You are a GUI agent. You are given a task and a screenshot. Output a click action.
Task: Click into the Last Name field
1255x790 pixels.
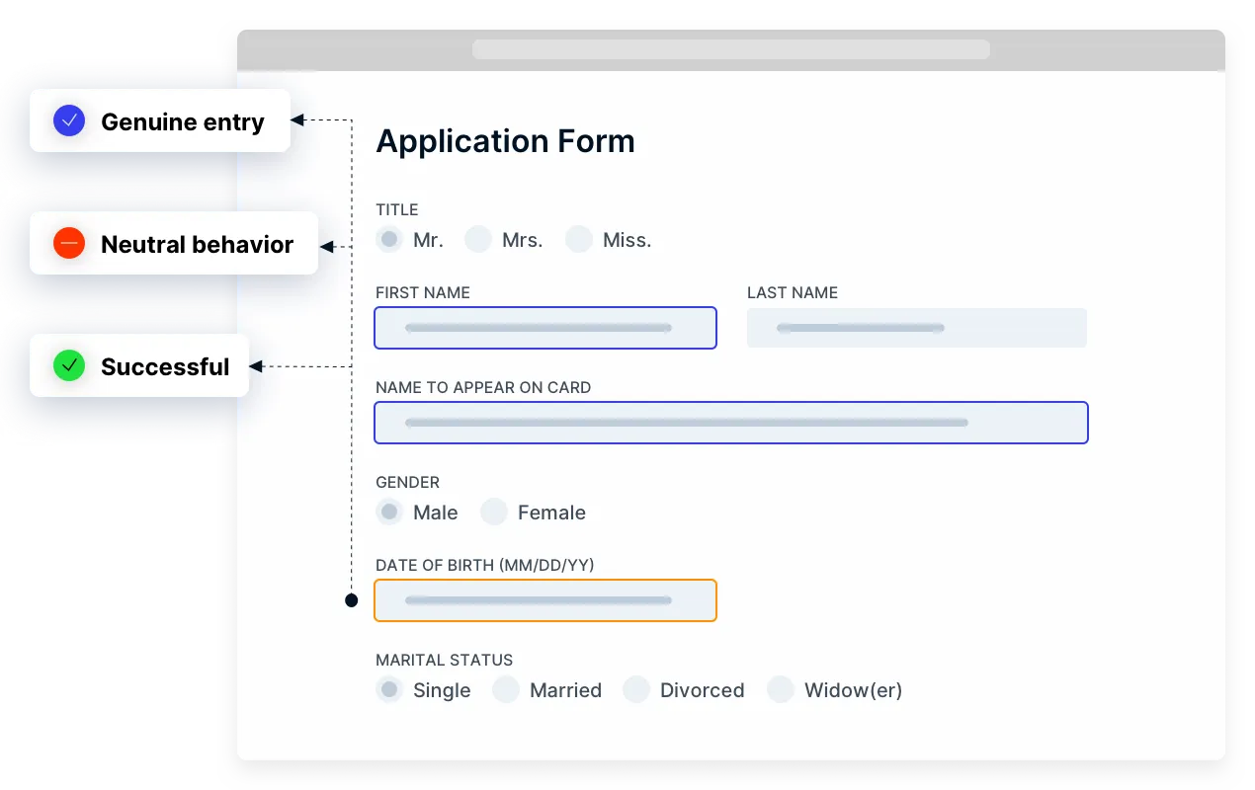point(916,328)
